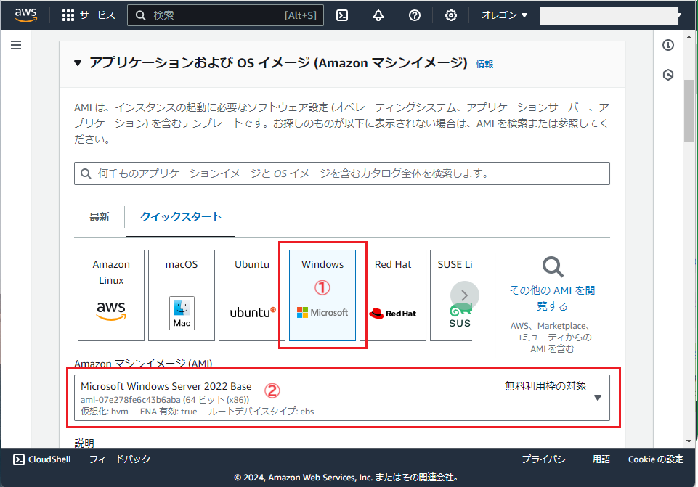The image size is (698, 487).
Task: Open Cookie の設定 in footer
Action: (x=656, y=459)
